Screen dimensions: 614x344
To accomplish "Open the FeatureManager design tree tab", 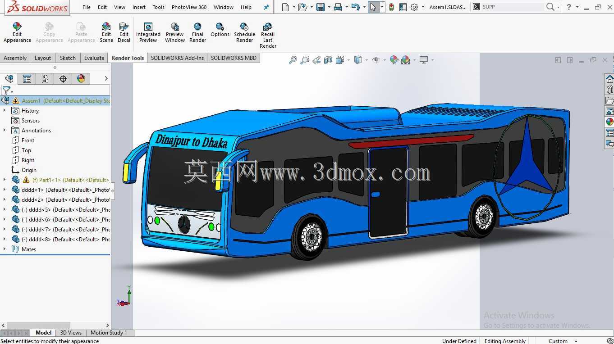I will (x=9, y=79).
